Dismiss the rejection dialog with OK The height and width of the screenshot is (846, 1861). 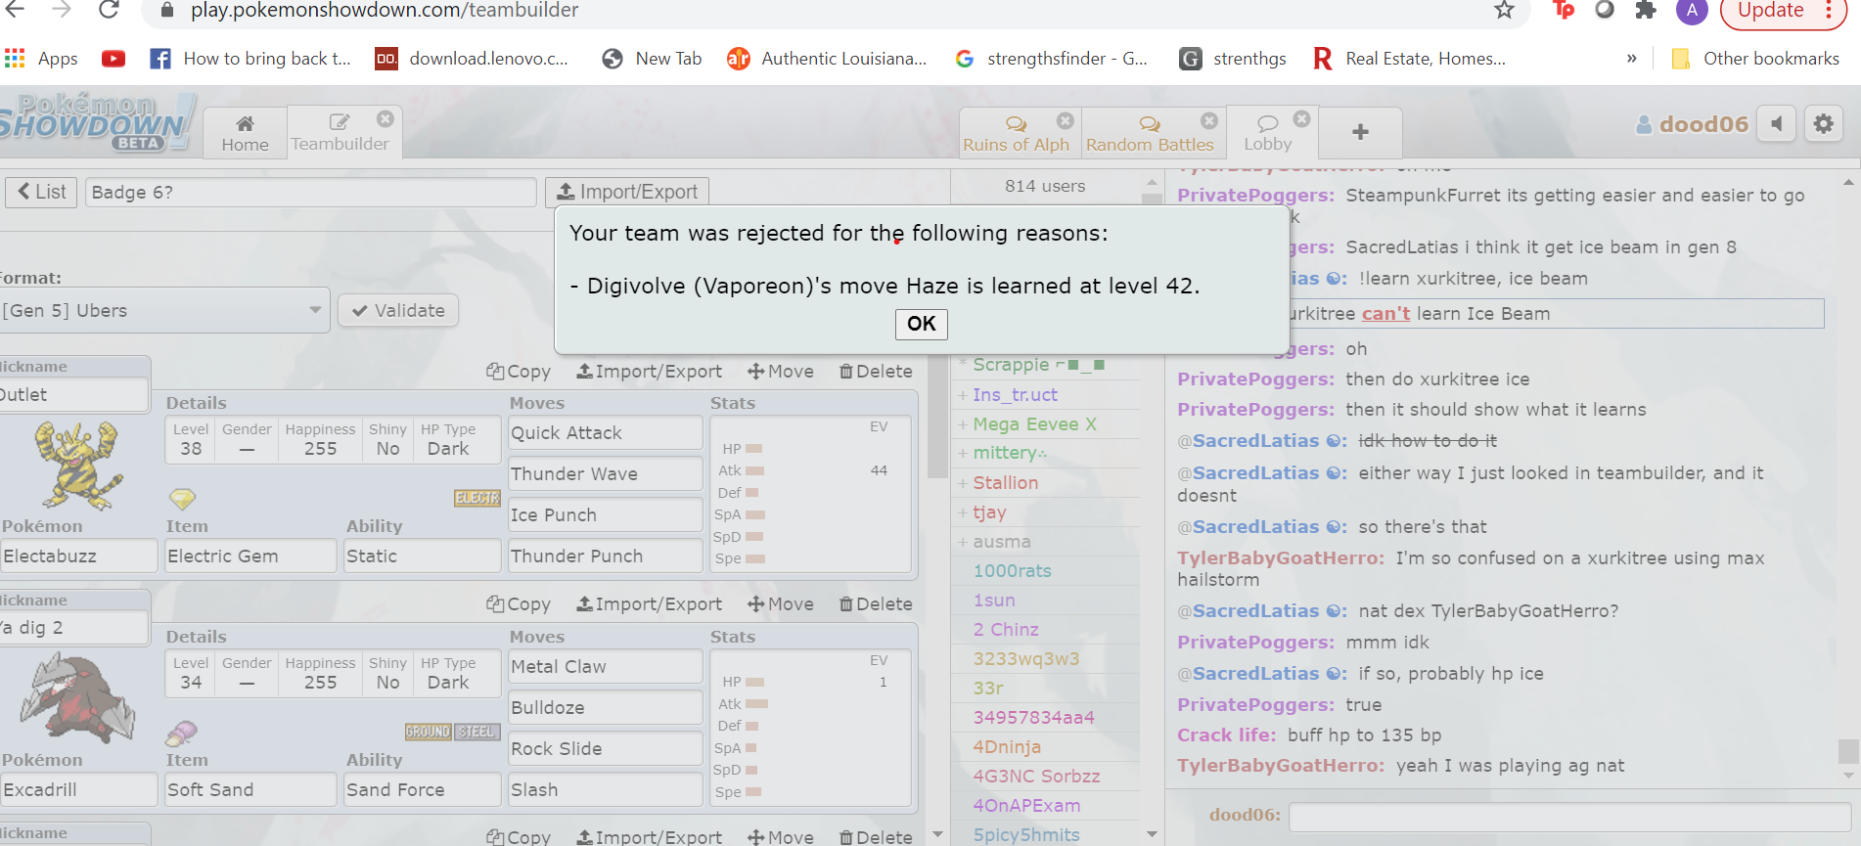(921, 324)
